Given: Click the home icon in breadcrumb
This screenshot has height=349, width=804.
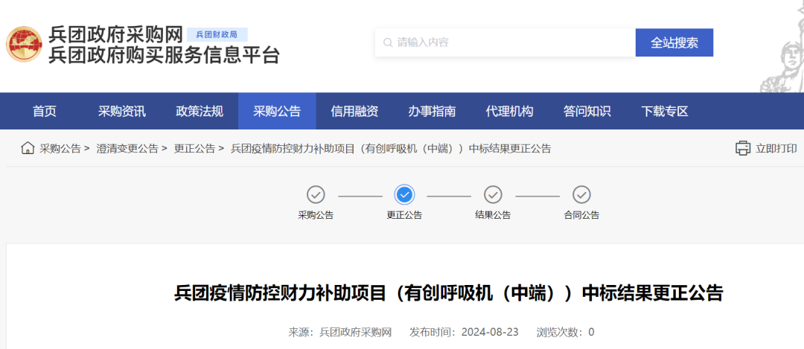Looking at the screenshot, I should (28, 148).
